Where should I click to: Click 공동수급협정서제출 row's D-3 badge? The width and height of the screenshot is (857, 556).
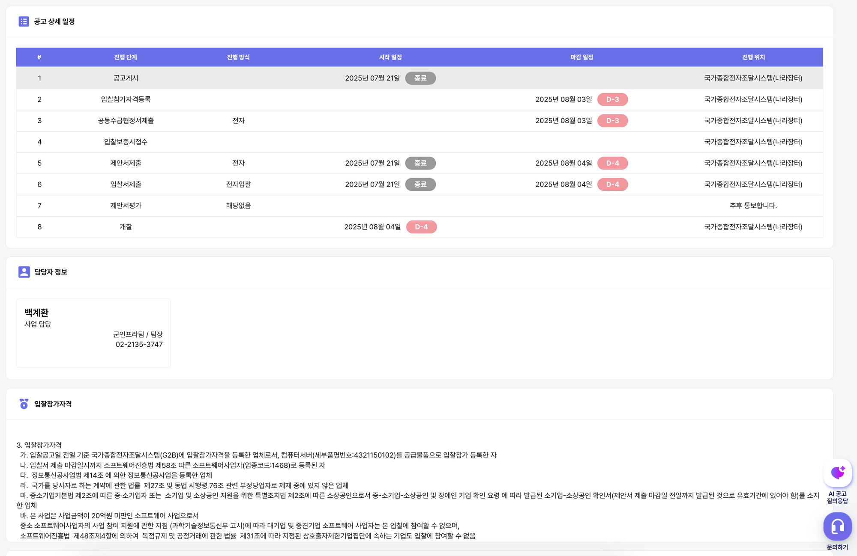click(x=612, y=121)
